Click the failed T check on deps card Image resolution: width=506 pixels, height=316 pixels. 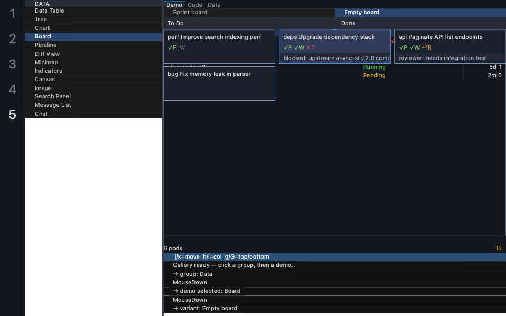(x=310, y=47)
